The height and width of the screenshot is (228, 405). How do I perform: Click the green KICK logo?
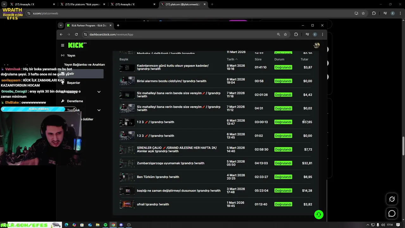(76, 45)
